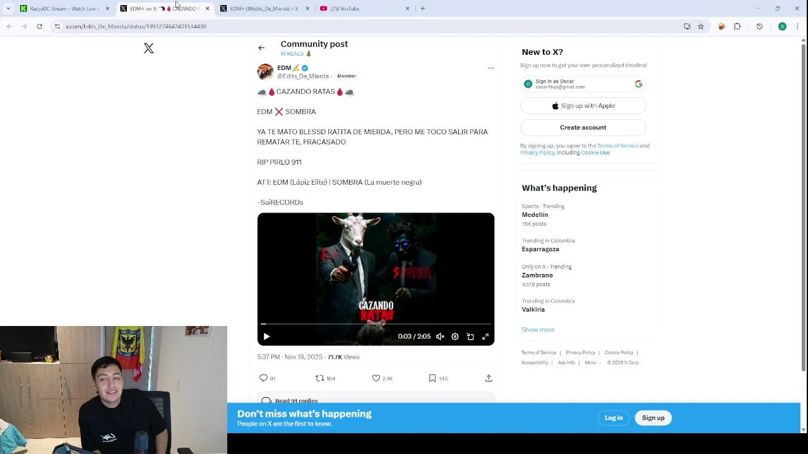Open footer Cookie Policy link

[x=619, y=352]
